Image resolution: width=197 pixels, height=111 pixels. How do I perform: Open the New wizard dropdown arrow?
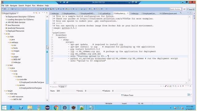[x=5, y=9]
